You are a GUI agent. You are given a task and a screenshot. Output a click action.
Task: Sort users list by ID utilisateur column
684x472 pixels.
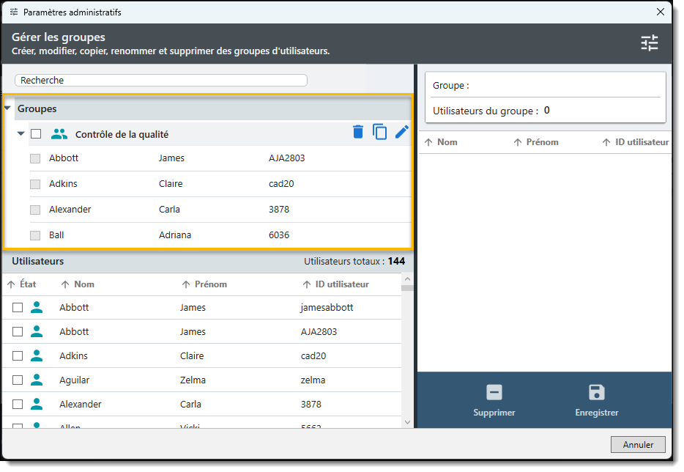336,284
